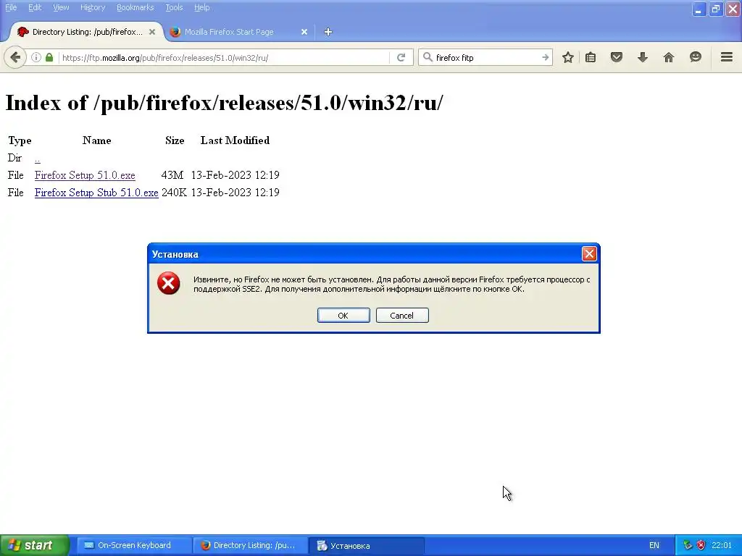
Task: Open the hamburger menu
Action: (x=726, y=57)
